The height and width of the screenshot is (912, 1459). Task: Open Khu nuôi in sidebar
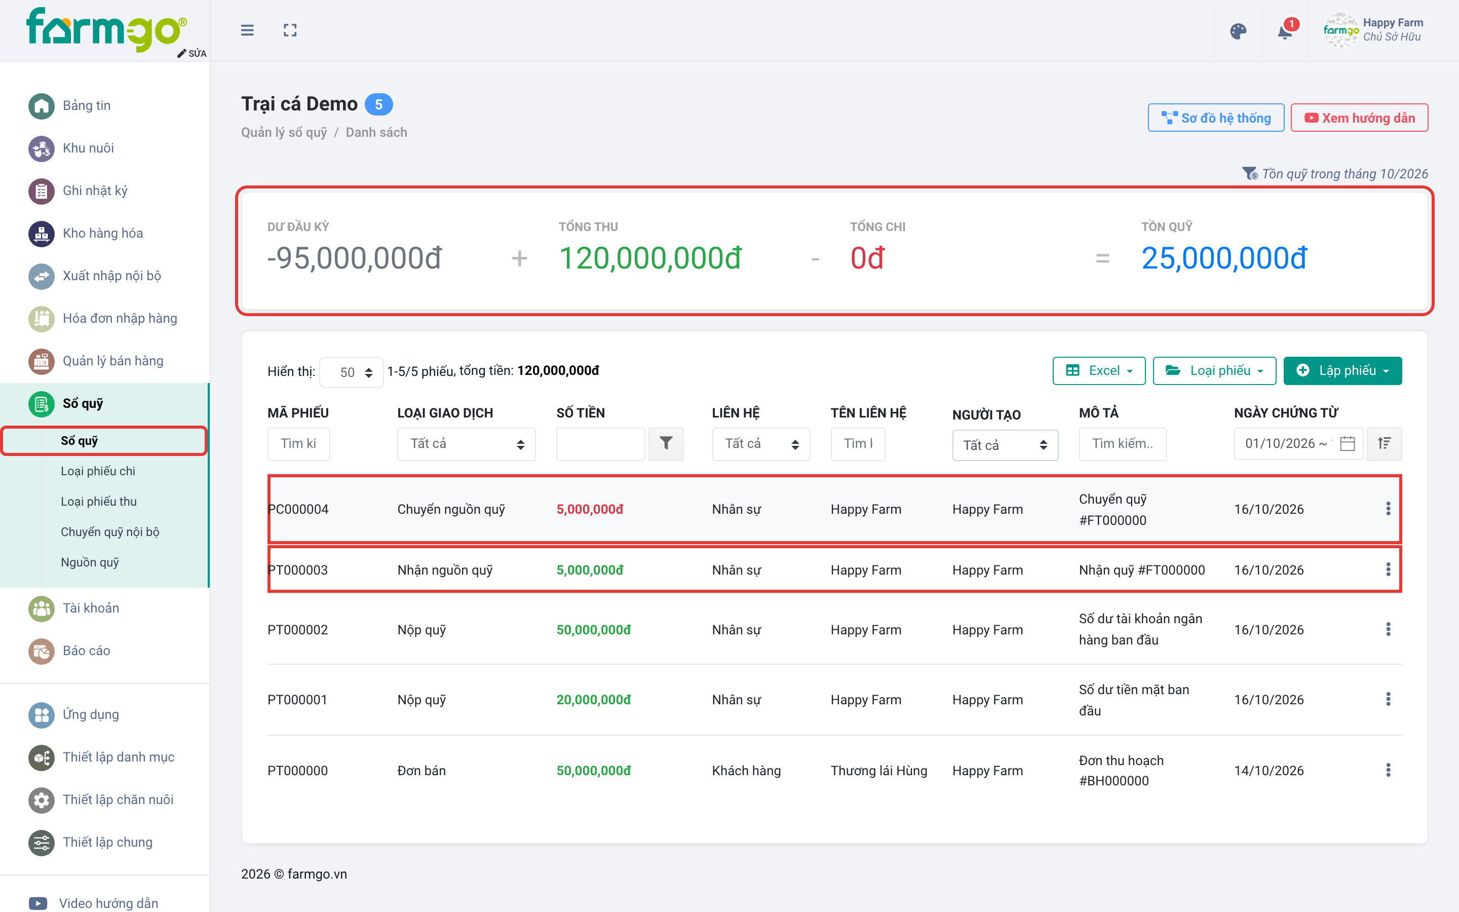88,148
